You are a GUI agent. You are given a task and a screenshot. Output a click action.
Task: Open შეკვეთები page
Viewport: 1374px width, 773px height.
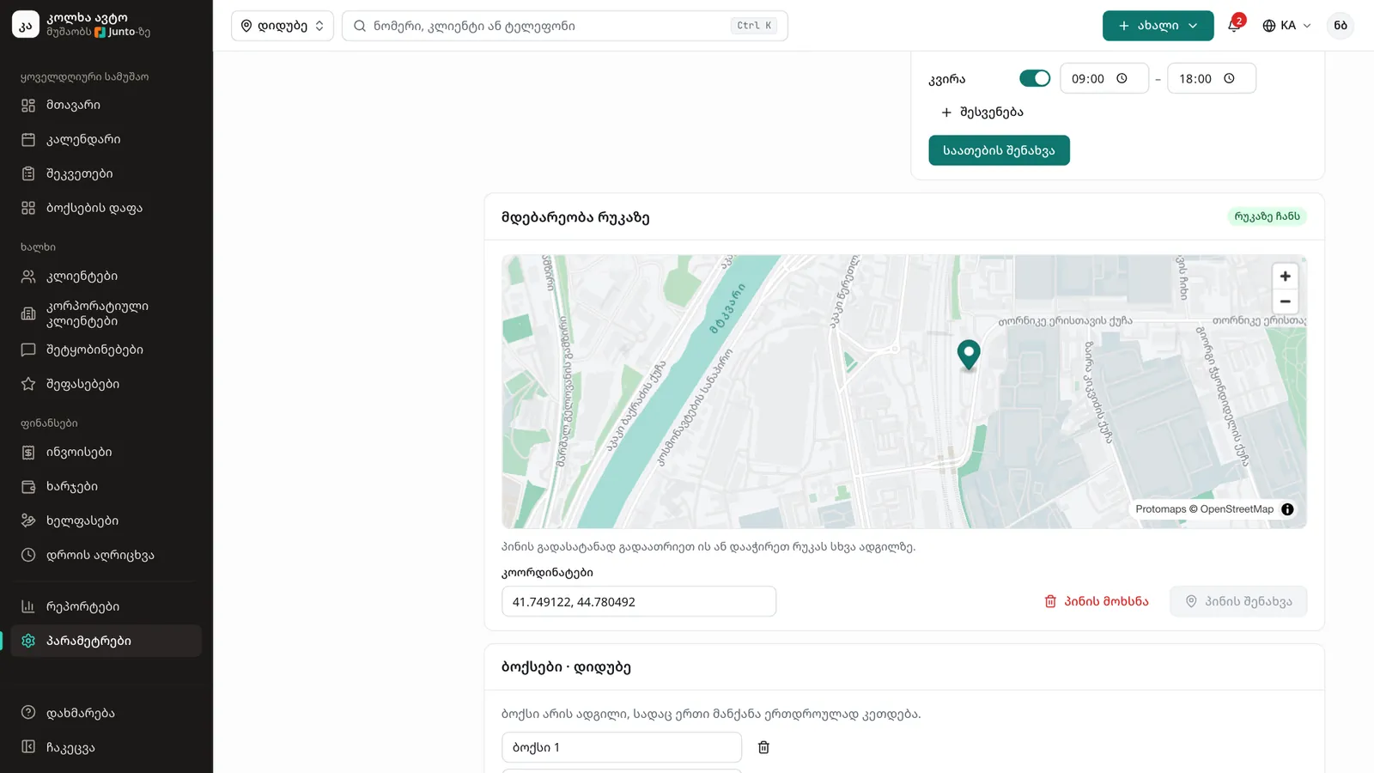(106, 173)
